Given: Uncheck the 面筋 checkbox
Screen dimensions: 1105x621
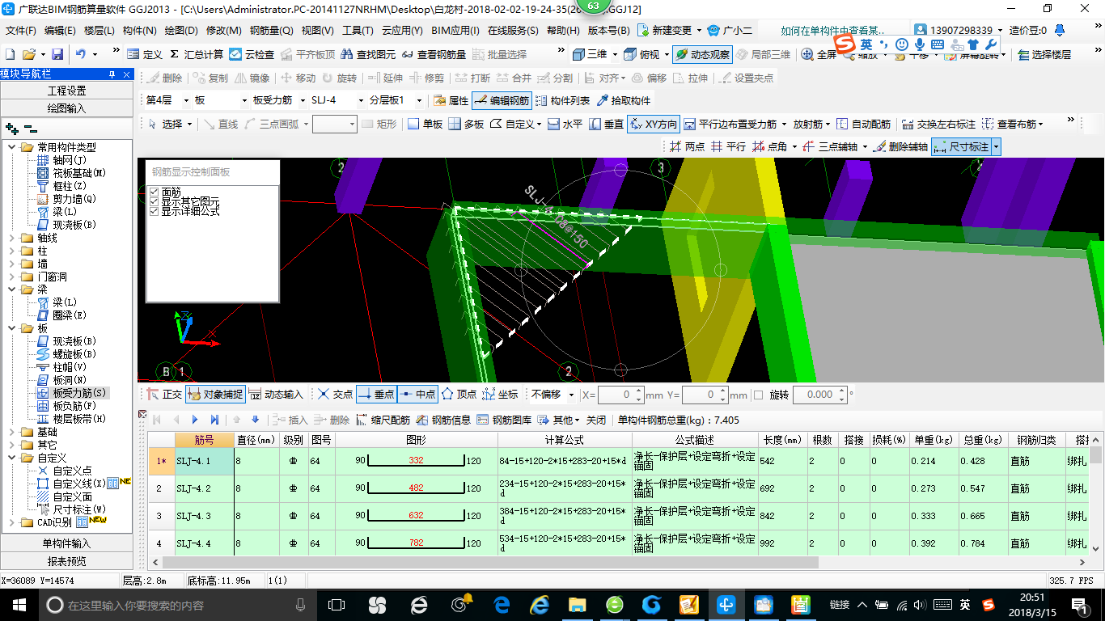Looking at the screenshot, I should tap(154, 192).
